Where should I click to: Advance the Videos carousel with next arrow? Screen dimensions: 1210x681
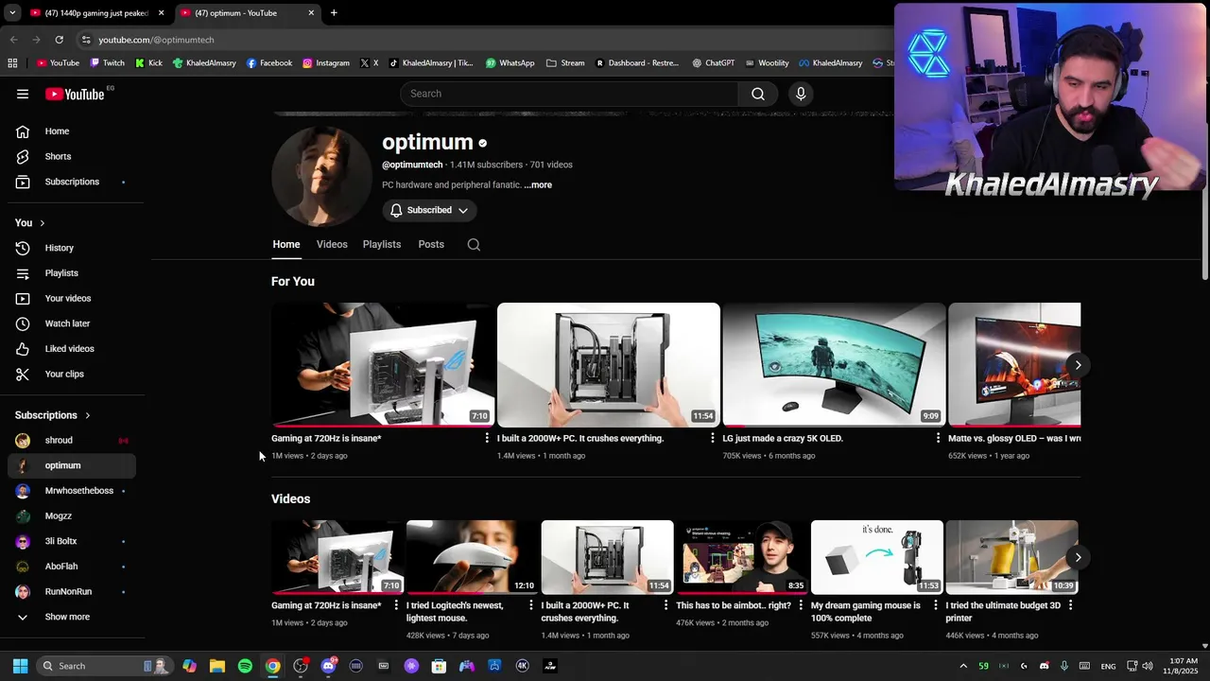pos(1078,557)
